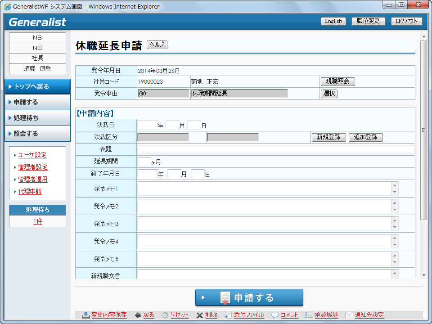Expand the 申請する sidebar menu

click(x=37, y=102)
